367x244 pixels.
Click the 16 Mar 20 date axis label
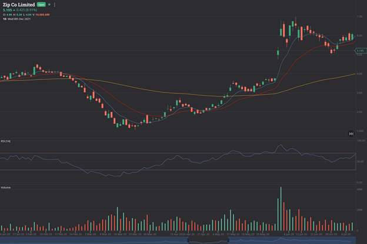coord(120,234)
